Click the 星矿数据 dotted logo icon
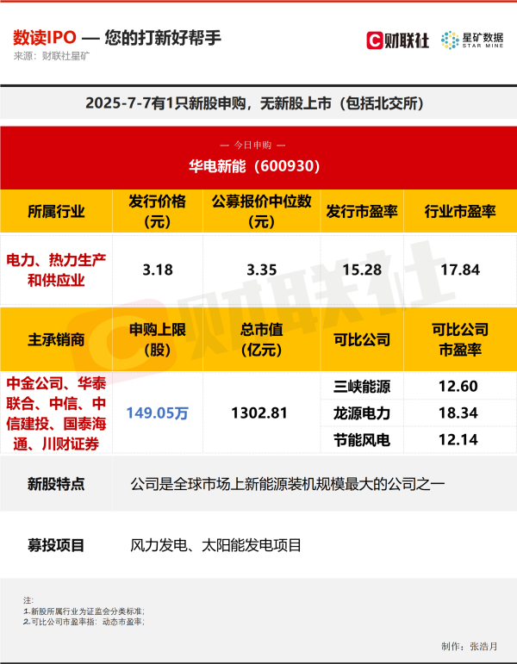This screenshot has width=517, height=664. coord(450,40)
